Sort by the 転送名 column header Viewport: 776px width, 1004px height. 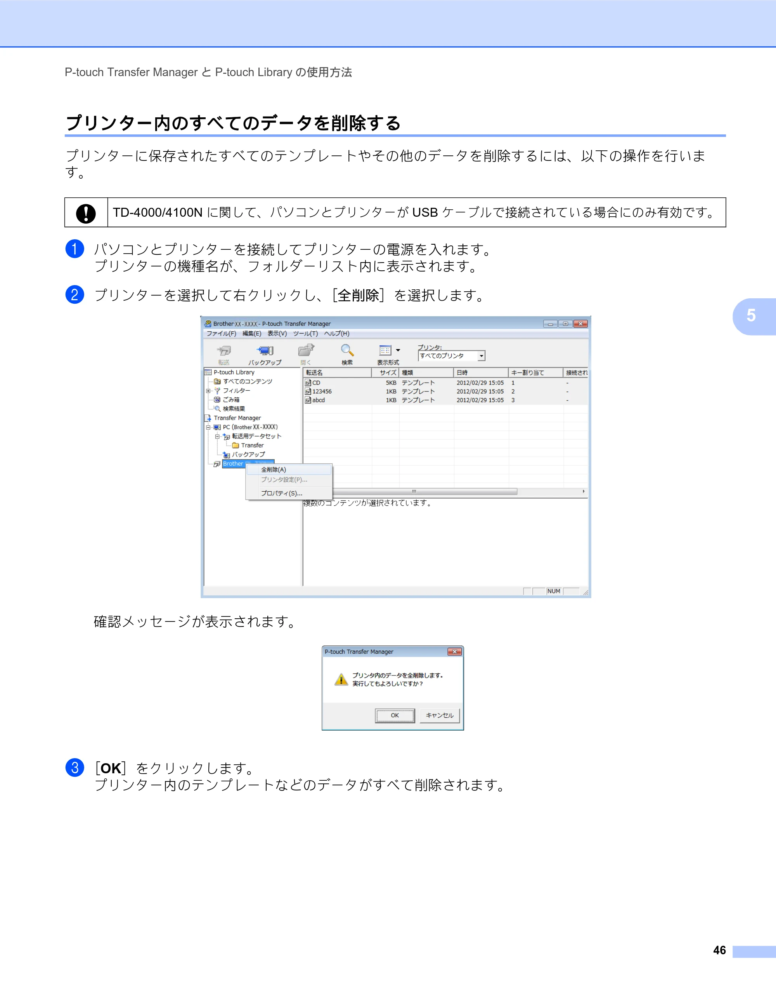tap(338, 372)
